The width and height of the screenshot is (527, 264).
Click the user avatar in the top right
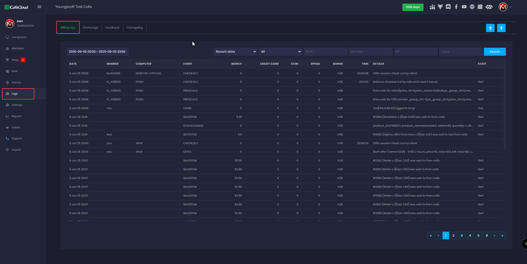pos(503,7)
